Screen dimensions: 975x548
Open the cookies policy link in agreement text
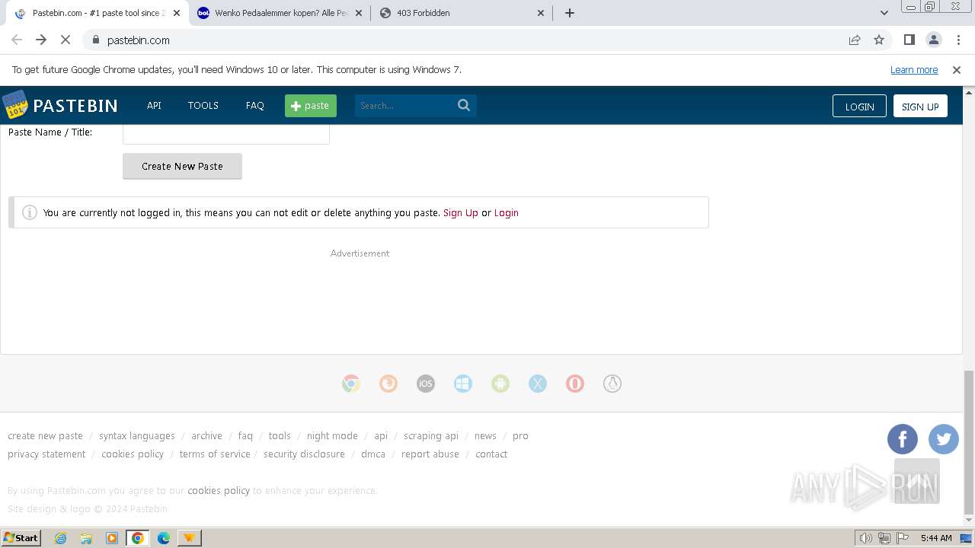click(x=219, y=491)
